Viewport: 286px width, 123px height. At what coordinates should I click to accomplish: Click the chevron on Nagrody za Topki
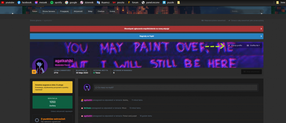pyautogui.click(x=261, y=36)
